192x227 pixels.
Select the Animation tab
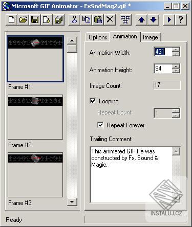tap(125, 36)
